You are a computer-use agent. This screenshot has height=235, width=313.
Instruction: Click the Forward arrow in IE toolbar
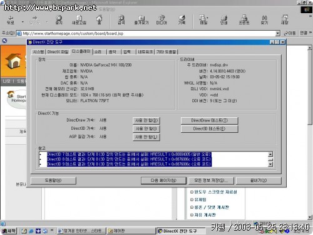(34, 20)
